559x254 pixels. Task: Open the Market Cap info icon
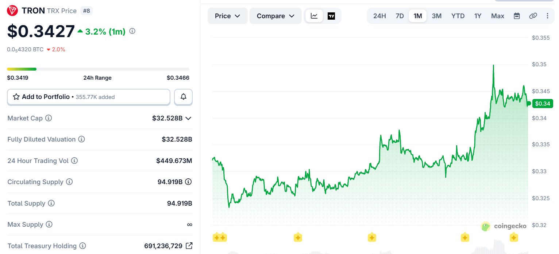point(49,118)
